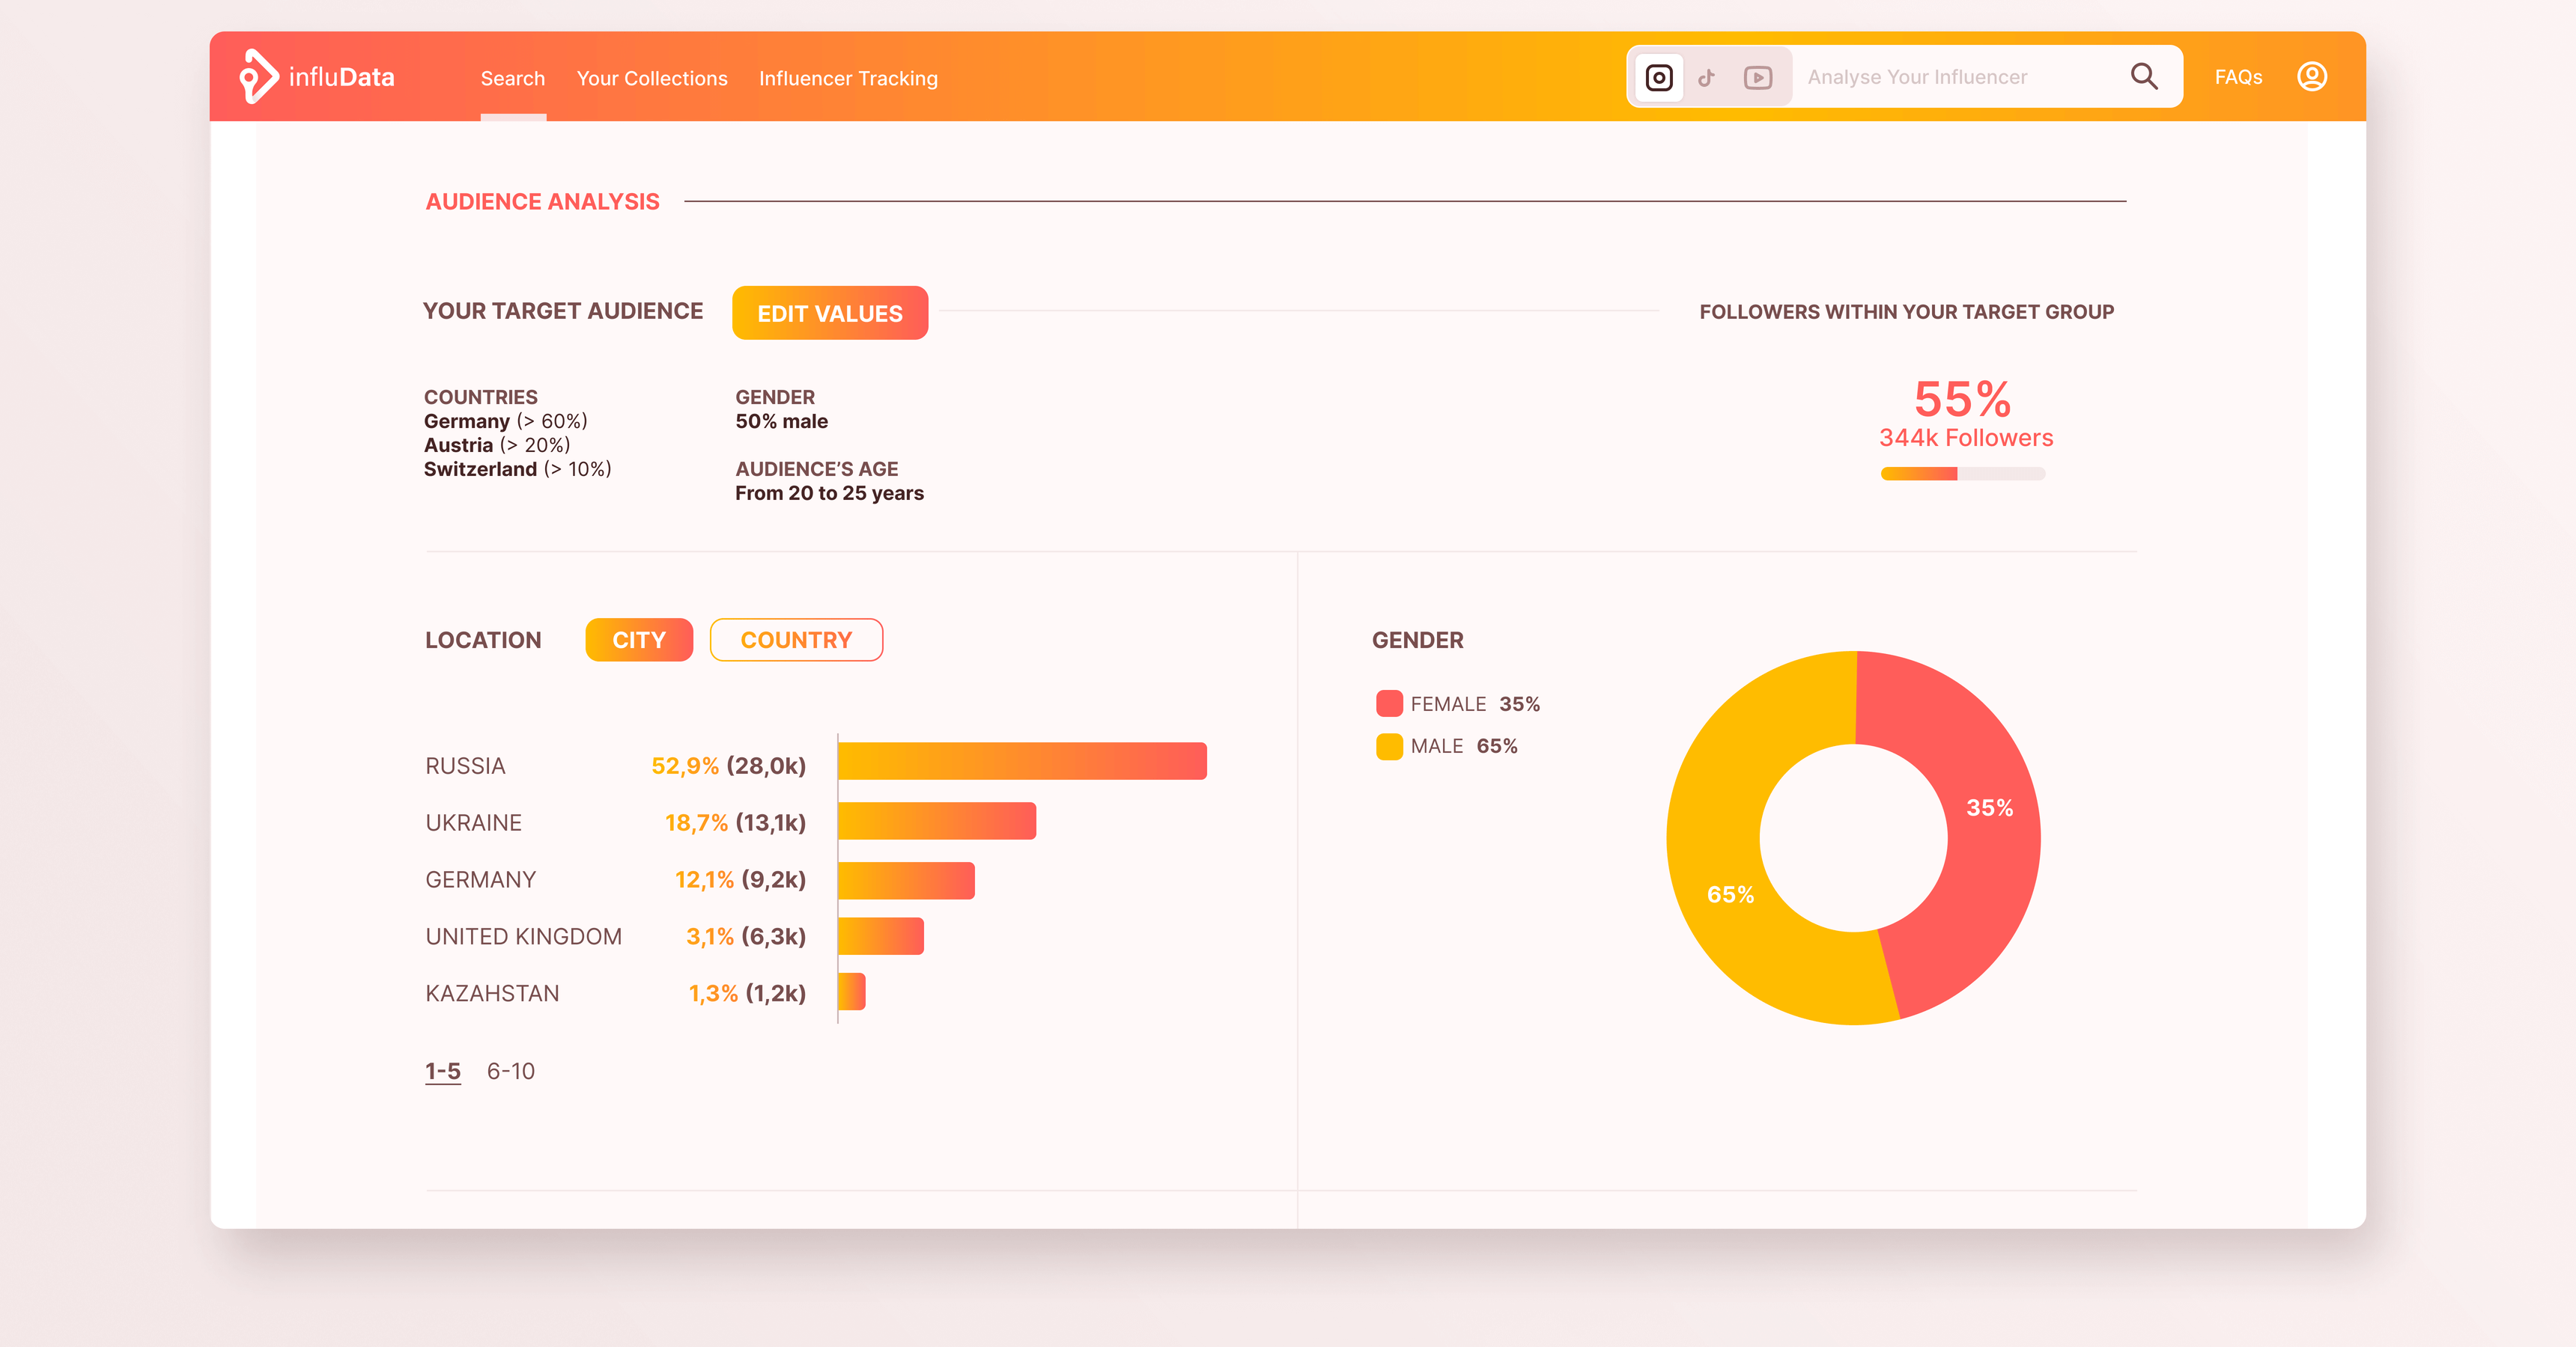The image size is (2576, 1347).
Task: Open the FAQs page
Action: pos(2238,76)
